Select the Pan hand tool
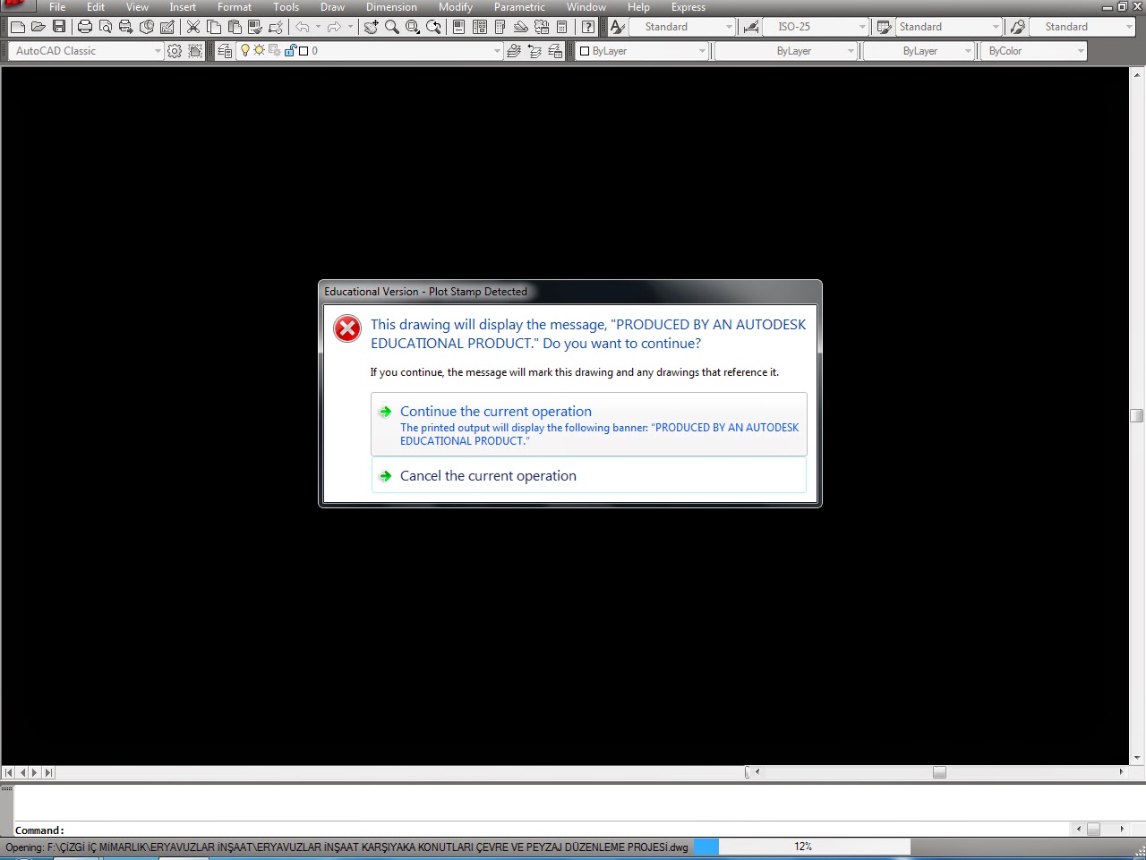The width and height of the screenshot is (1146, 860). pos(372,27)
